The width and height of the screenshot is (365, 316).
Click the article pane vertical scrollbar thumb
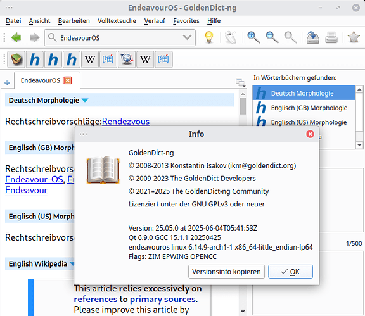(x=243, y=106)
